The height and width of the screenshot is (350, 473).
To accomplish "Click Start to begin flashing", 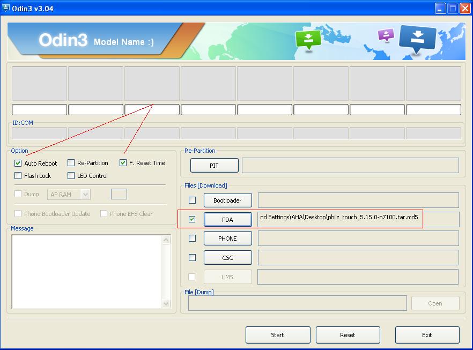I will point(278,334).
